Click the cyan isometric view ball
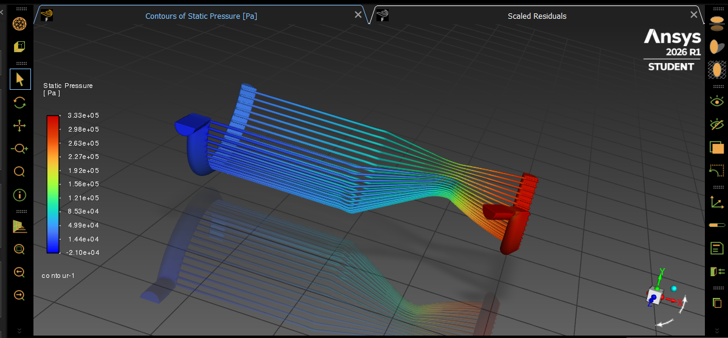The image size is (728, 338). [x=674, y=288]
